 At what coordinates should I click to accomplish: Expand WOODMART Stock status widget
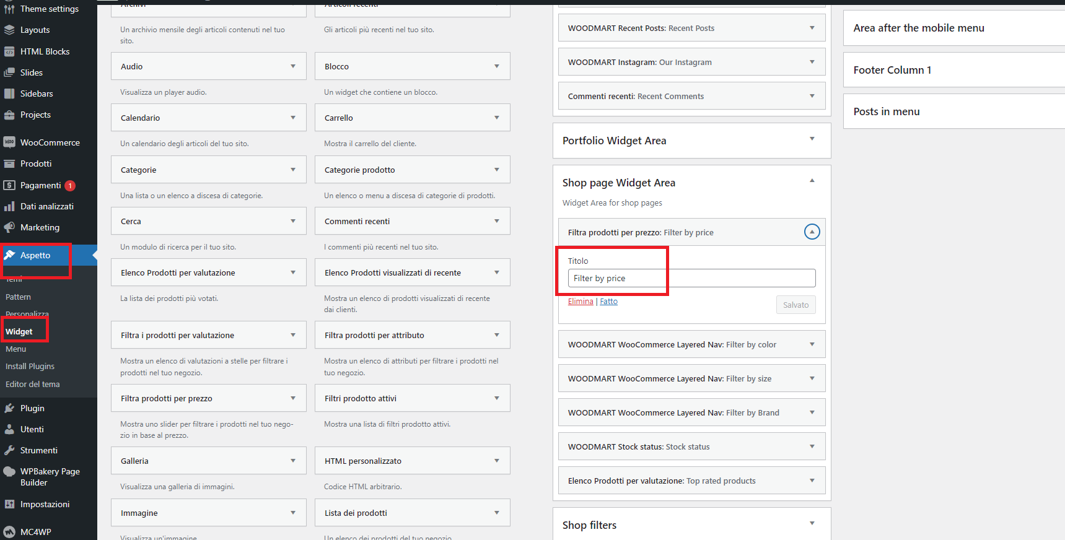click(x=812, y=446)
